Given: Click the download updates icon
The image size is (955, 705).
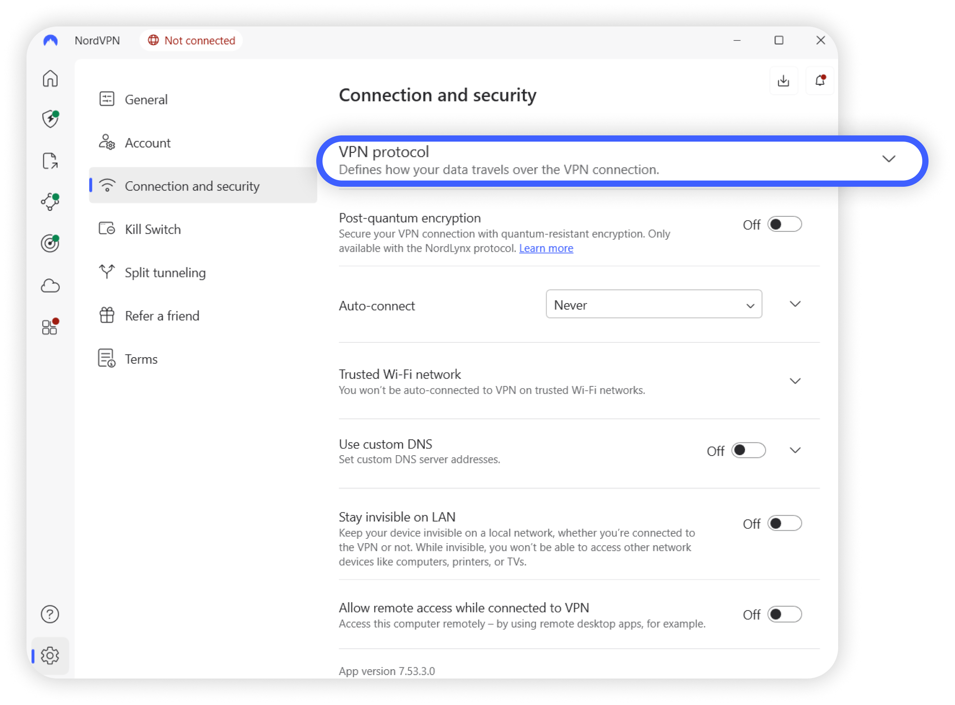Looking at the screenshot, I should pos(783,81).
